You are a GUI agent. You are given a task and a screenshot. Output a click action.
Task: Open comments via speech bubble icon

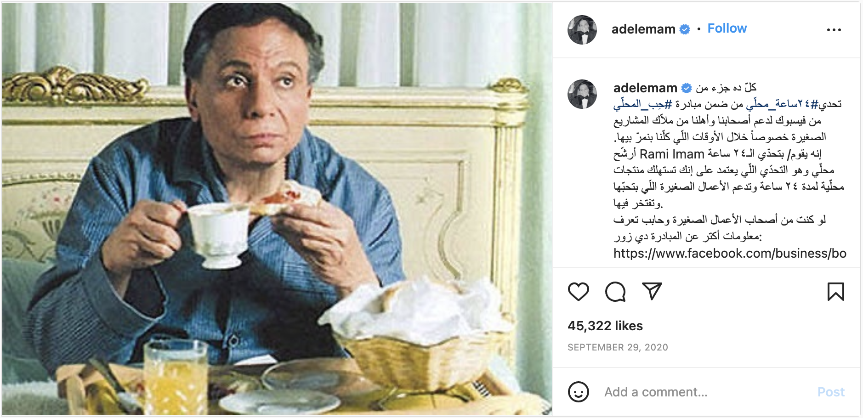point(615,292)
